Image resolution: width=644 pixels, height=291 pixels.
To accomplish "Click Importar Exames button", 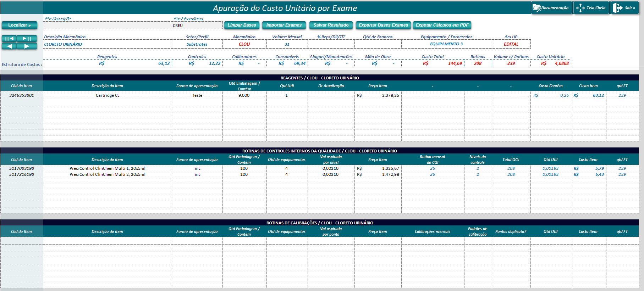I will pyautogui.click(x=284, y=25).
